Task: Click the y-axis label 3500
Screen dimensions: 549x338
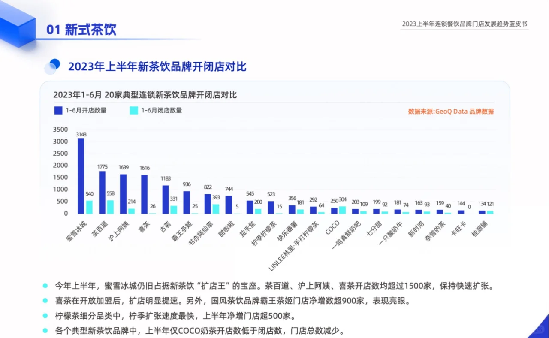Action: (x=60, y=130)
